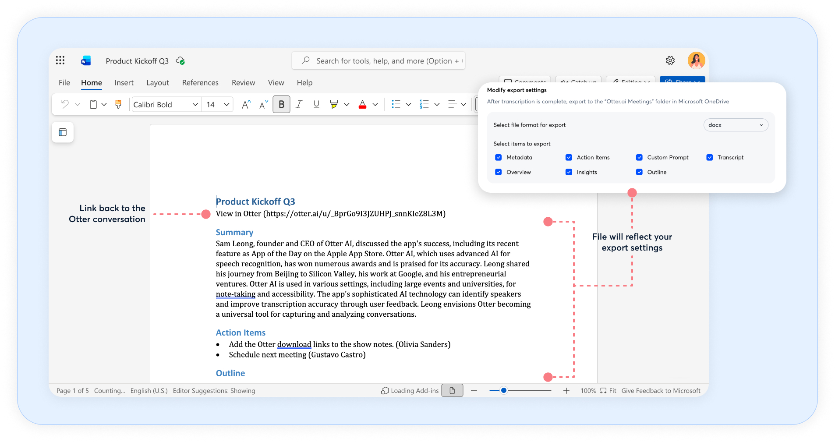This screenshot has height=442, width=835.
Task: Click Loading Add-ins status icon
Action: click(x=385, y=390)
